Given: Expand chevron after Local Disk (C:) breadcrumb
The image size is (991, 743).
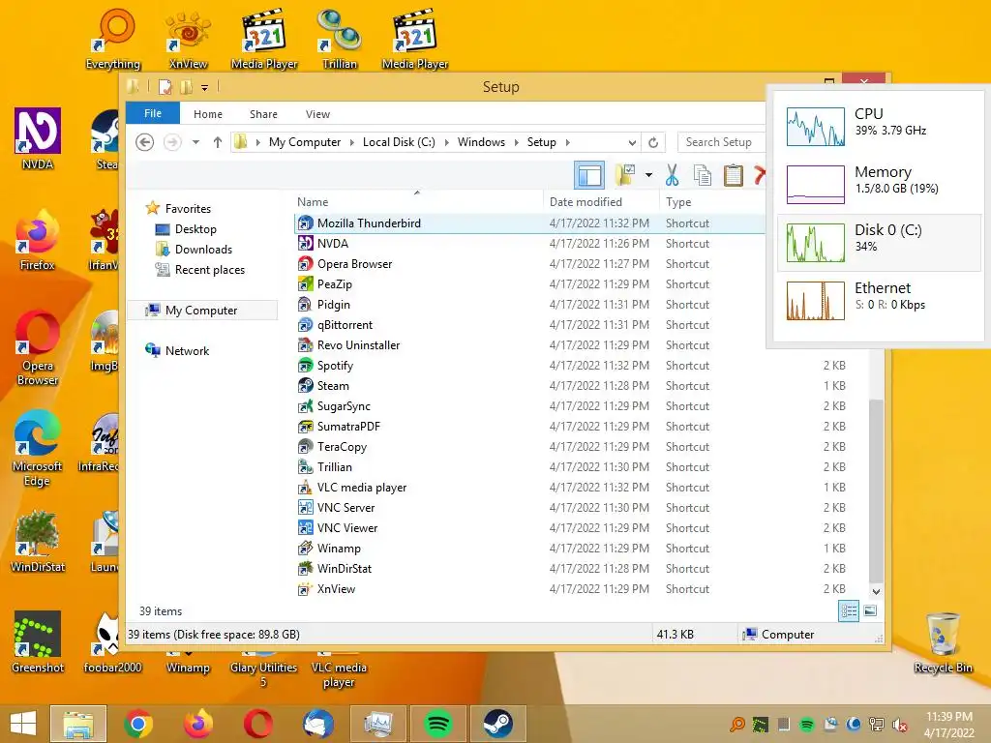Looking at the screenshot, I should (x=447, y=142).
